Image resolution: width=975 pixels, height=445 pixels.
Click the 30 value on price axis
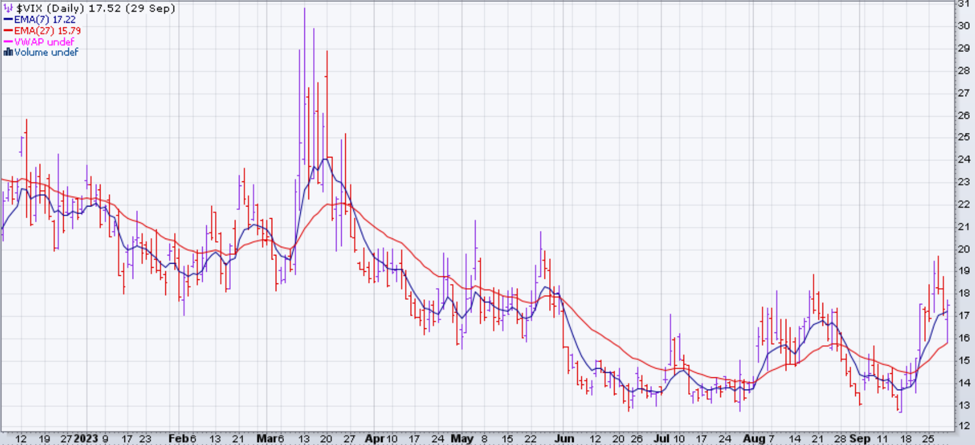coord(963,26)
